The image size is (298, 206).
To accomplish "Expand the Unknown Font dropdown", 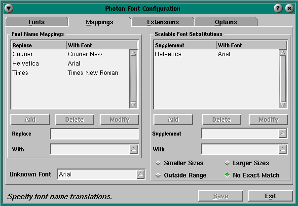I will click(141, 174).
